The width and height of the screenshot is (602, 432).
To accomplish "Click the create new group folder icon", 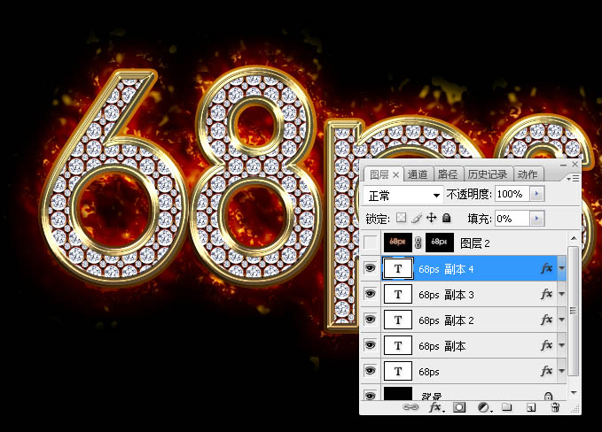I will point(507,408).
